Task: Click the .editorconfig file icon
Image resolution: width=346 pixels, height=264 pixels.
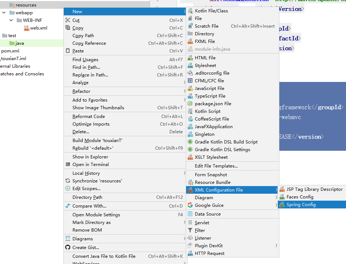Action: point(190,73)
